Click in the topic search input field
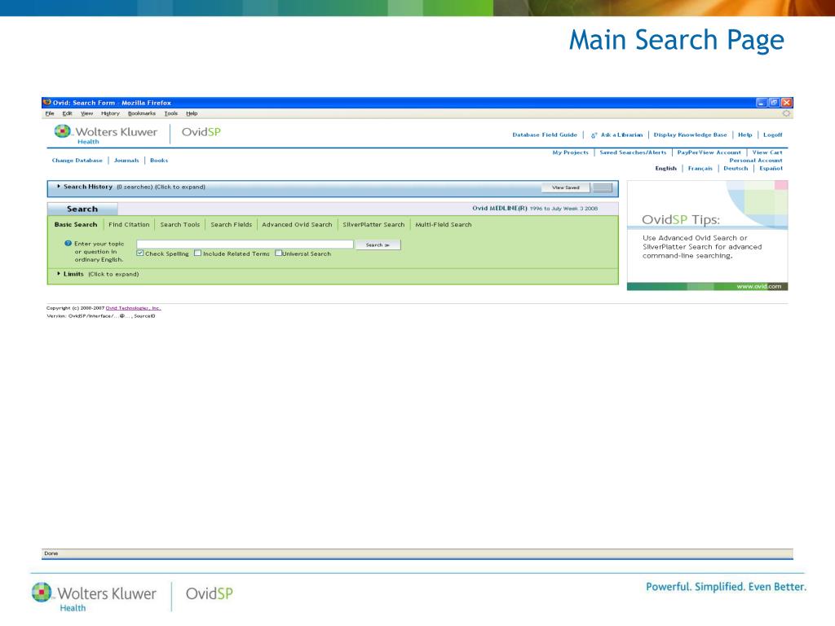This screenshot has height=626, width=835. coord(245,244)
